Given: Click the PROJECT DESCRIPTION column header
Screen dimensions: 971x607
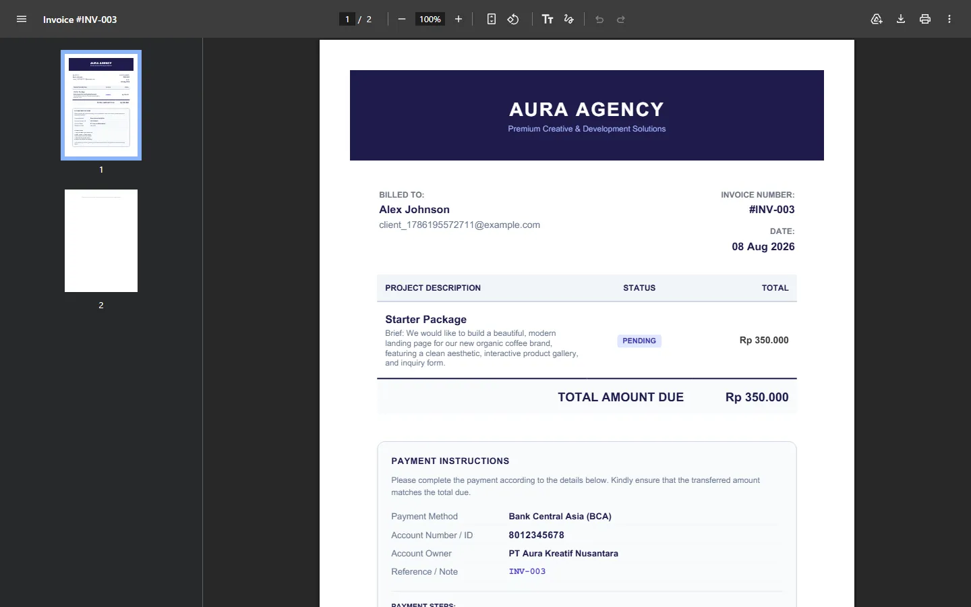Looking at the screenshot, I should (x=433, y=288).
